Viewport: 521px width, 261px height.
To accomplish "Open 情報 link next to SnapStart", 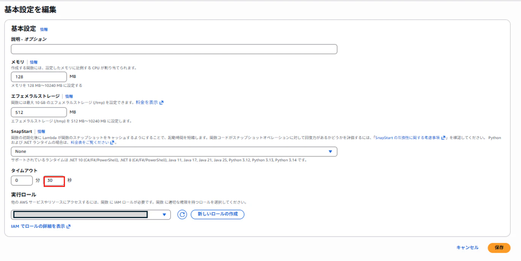I will tap(41, 131).
